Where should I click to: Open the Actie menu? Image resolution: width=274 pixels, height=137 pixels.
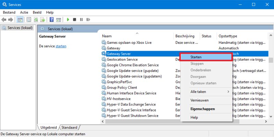point(24,12)
